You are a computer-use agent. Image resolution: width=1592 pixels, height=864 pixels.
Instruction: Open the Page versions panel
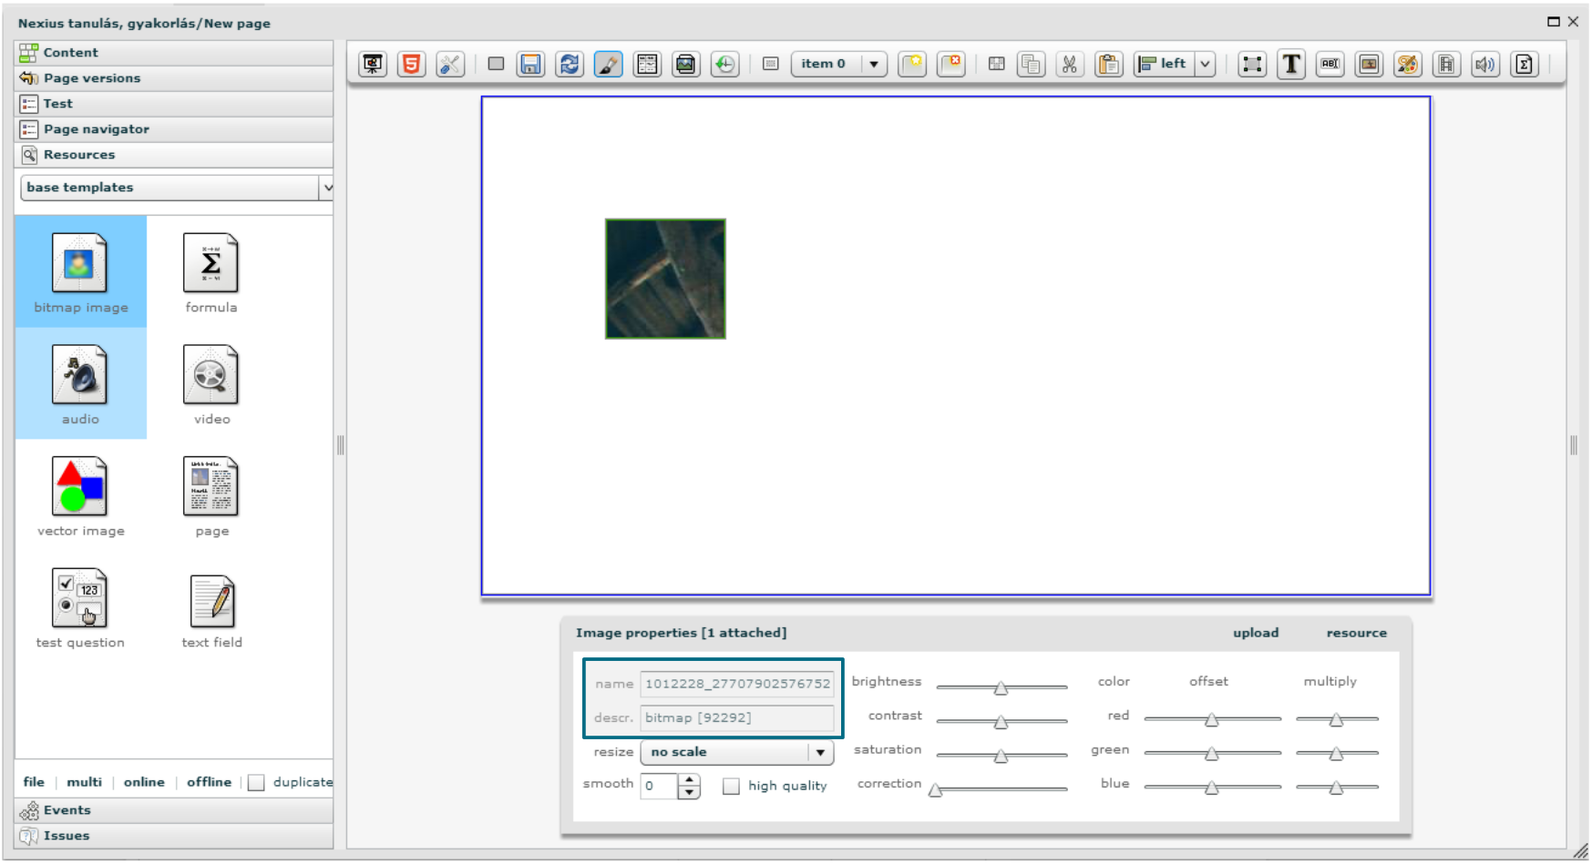click(92, 78)
